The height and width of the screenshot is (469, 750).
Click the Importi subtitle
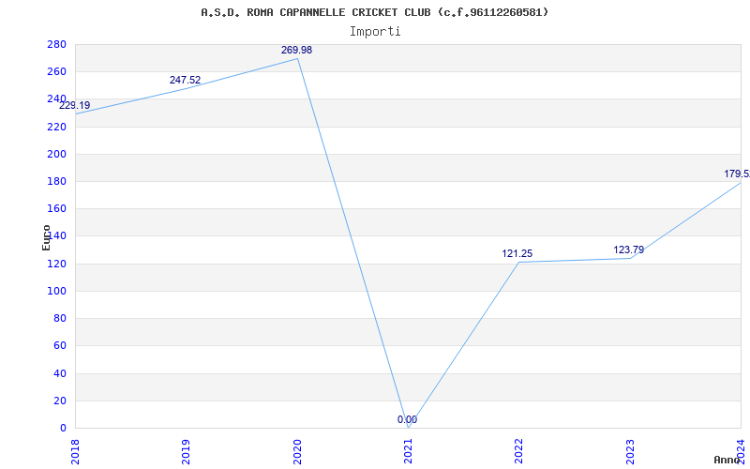click(374, 32)
